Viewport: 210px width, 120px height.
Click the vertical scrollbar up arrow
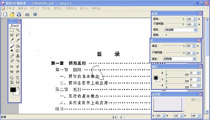coord(207,20)
